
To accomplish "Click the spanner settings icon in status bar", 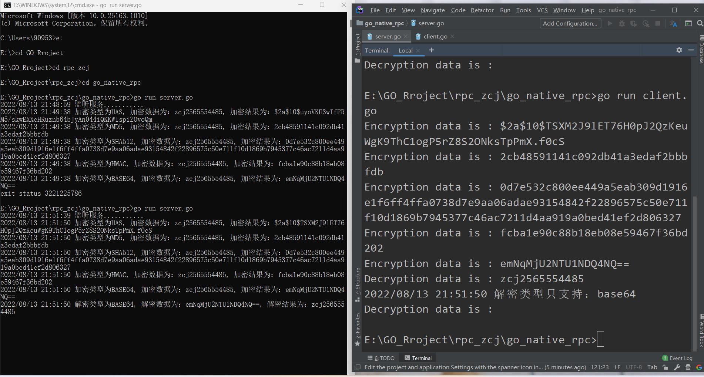I will (x=677, y=367).
